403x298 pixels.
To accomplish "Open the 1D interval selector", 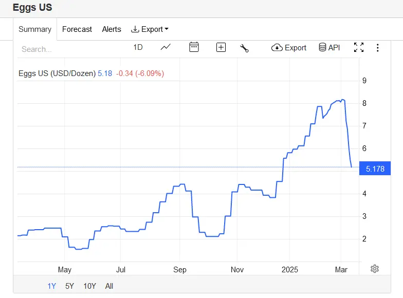I will [138, 47].
